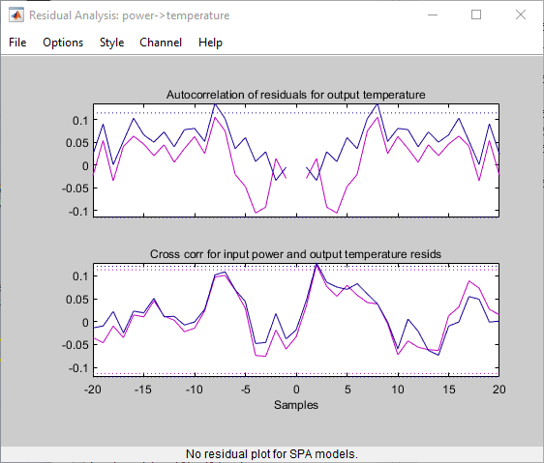Minimize the Residual Analysis window
The width and height of the screenshot is (544, 463).
[433, 14]
